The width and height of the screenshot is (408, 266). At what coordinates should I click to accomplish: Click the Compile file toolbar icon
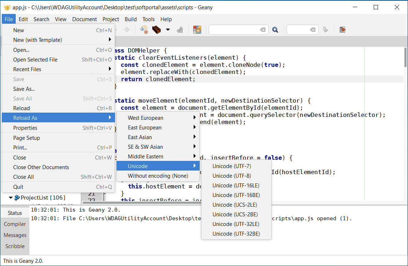144,30
